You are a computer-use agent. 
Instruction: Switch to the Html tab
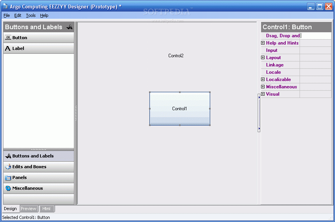[46, 209]
